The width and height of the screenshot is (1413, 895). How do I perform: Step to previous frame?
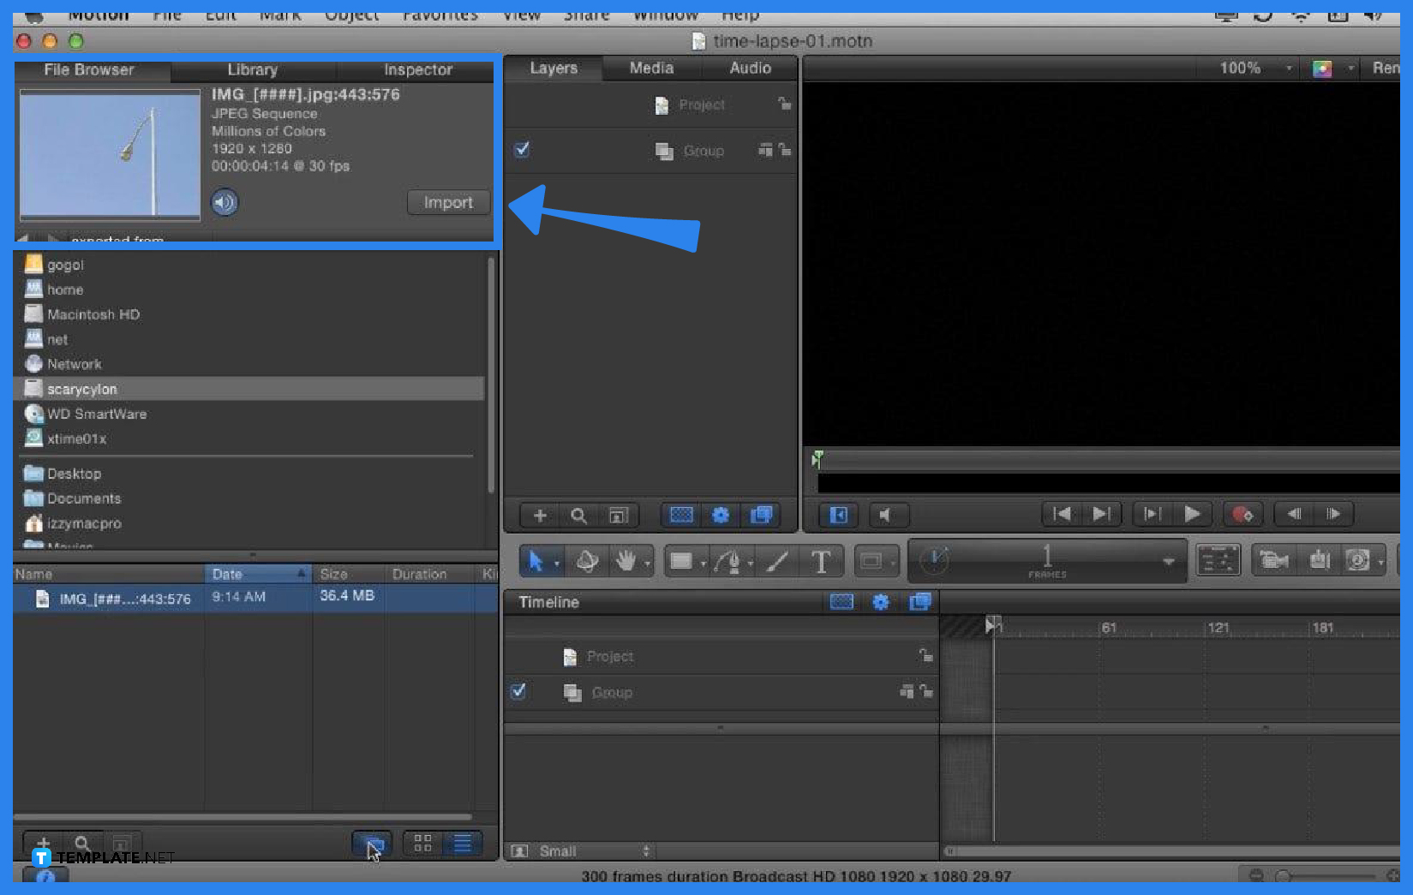1294,514
